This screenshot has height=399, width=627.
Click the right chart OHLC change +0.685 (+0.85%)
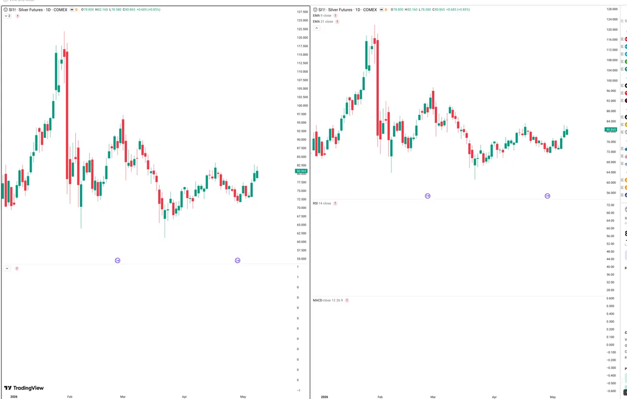click(x=459, y=9)
